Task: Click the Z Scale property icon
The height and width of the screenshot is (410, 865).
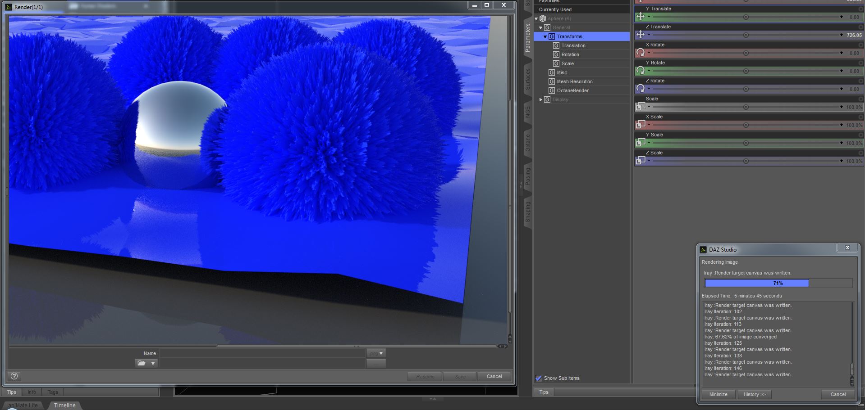Action: (640, 161)
